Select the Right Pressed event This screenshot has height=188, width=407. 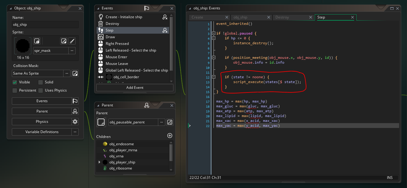tap(133, 44)
